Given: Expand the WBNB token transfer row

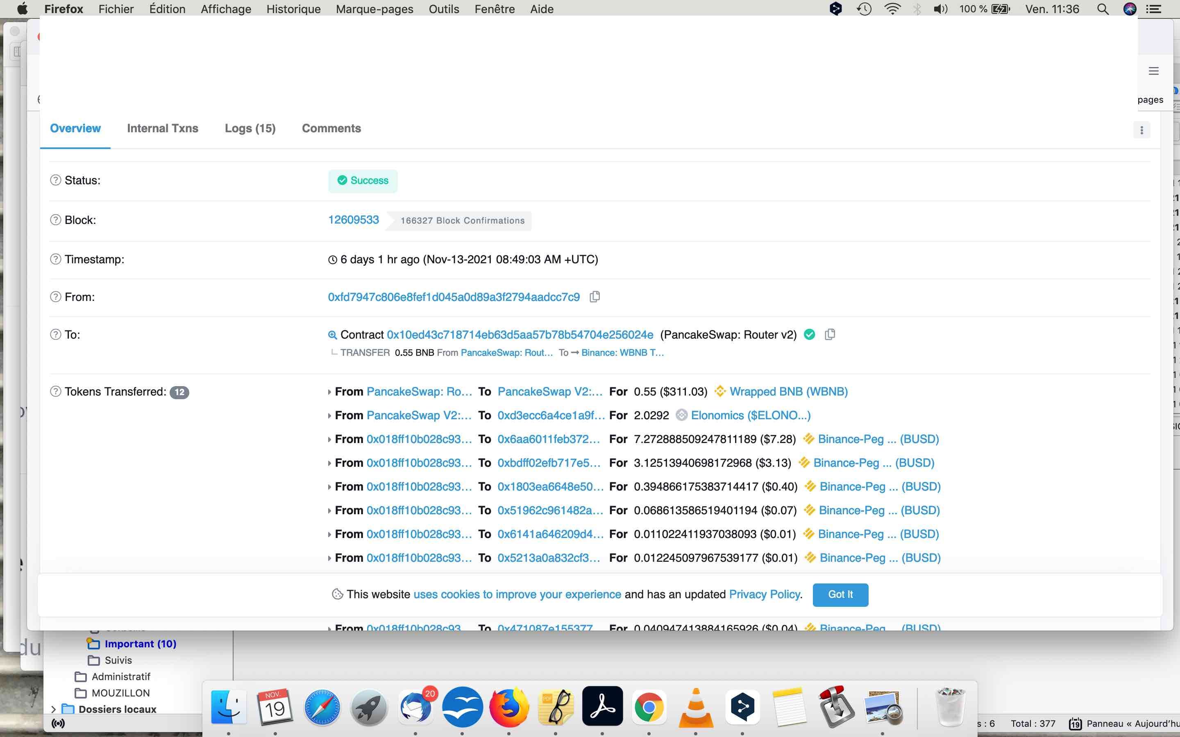Looking at the screenshot, I should pos(329,392).
